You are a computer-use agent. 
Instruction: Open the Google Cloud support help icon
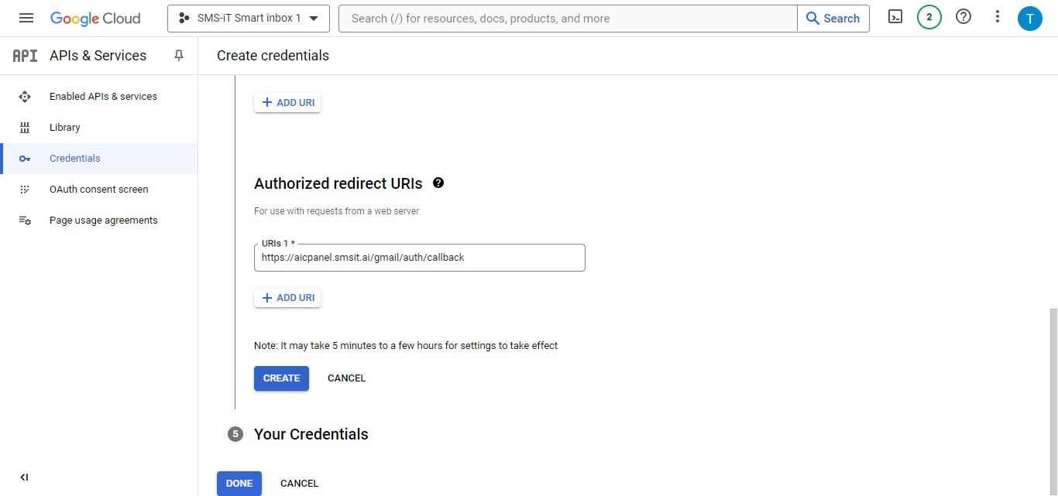click(x=963, y=15)
